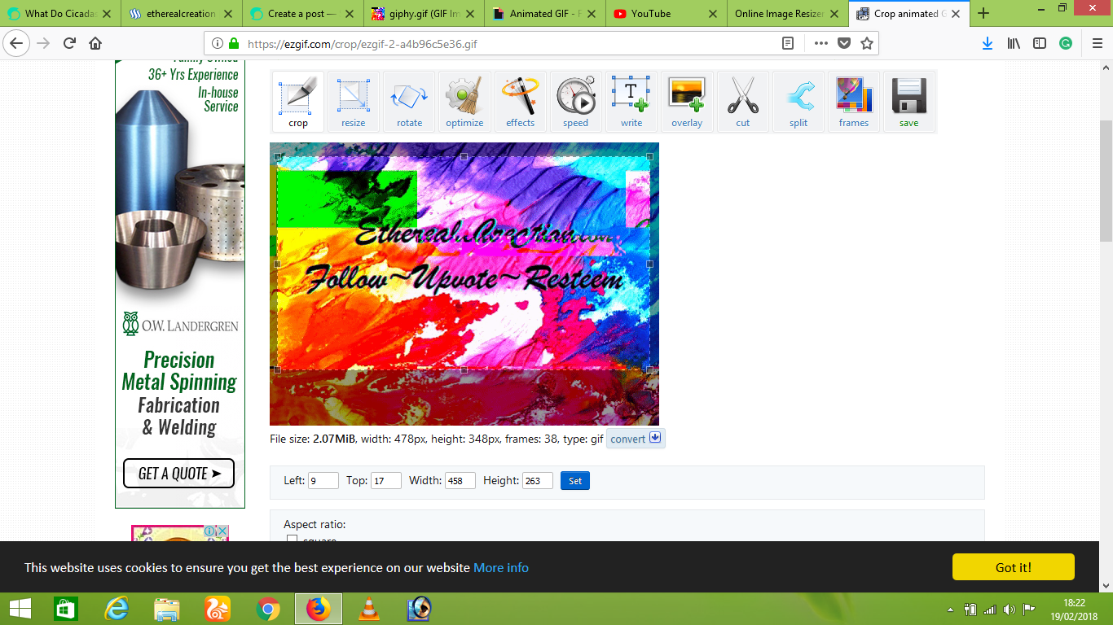Viewport: 1113px width, 625px height.
Task: Open the resize tool
Action: [x=353, y=101]
